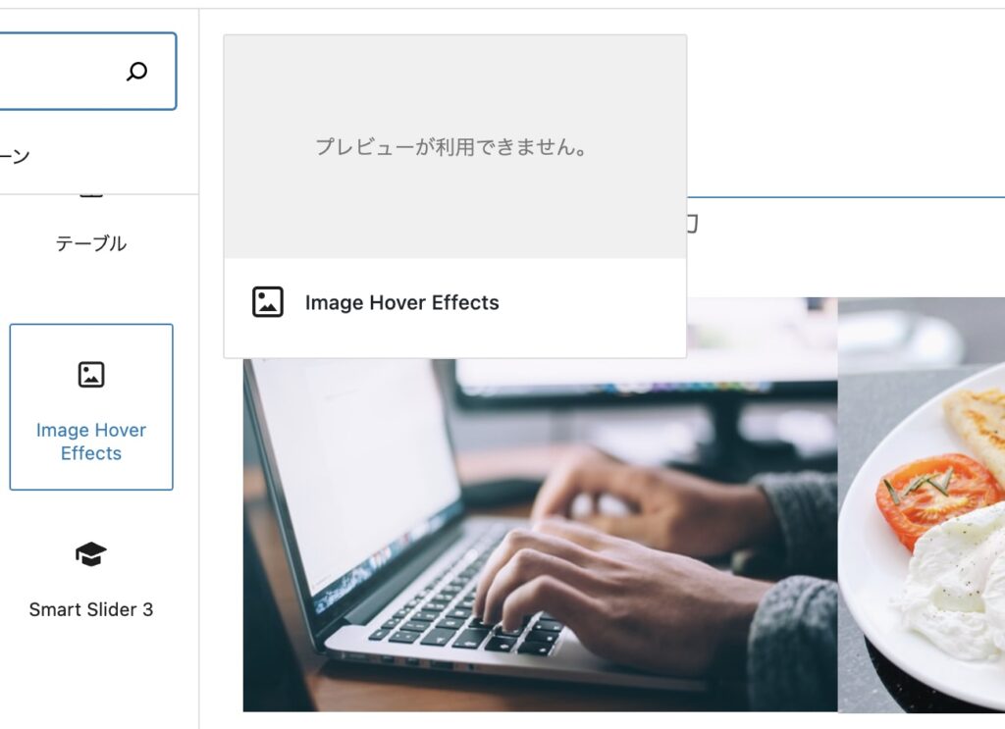
Task: Click the image icon in the preview popup
Action: [x=268, y=302]
